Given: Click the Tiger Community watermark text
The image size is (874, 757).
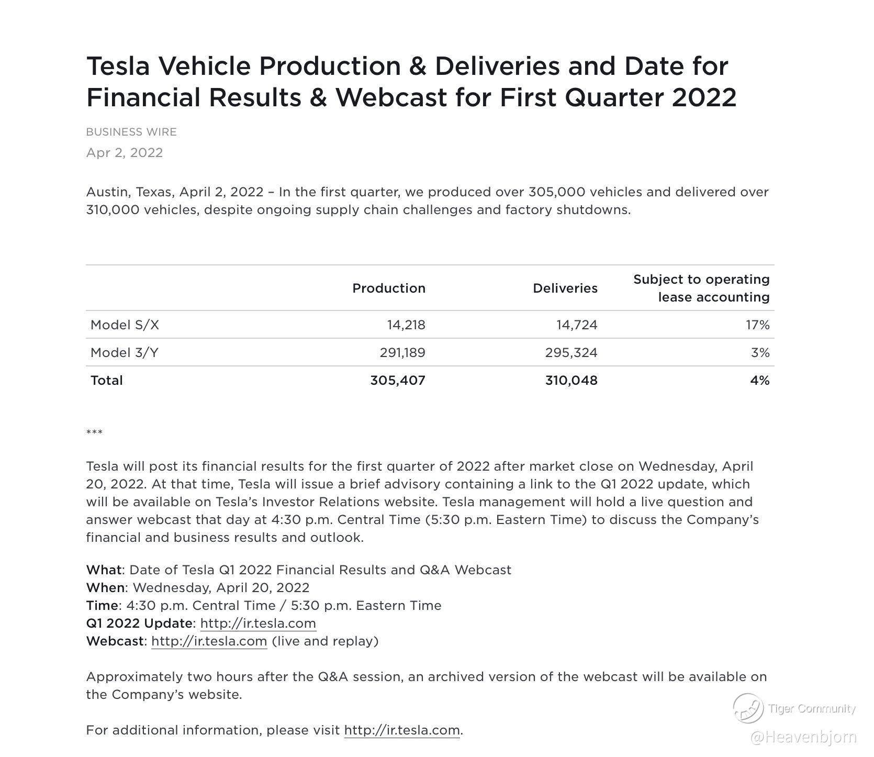Looking at the screenshot, I should click(x=811, y=708).
